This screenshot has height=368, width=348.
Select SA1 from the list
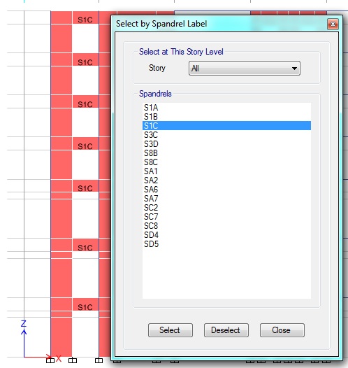click(x=226, y=171)
